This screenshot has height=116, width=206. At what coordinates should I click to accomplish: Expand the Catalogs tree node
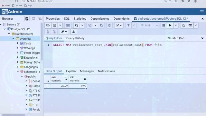click(x=18, y=48)
